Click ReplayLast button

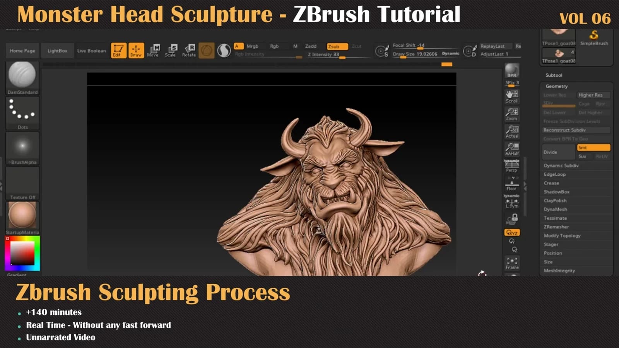tap(496, 46)
